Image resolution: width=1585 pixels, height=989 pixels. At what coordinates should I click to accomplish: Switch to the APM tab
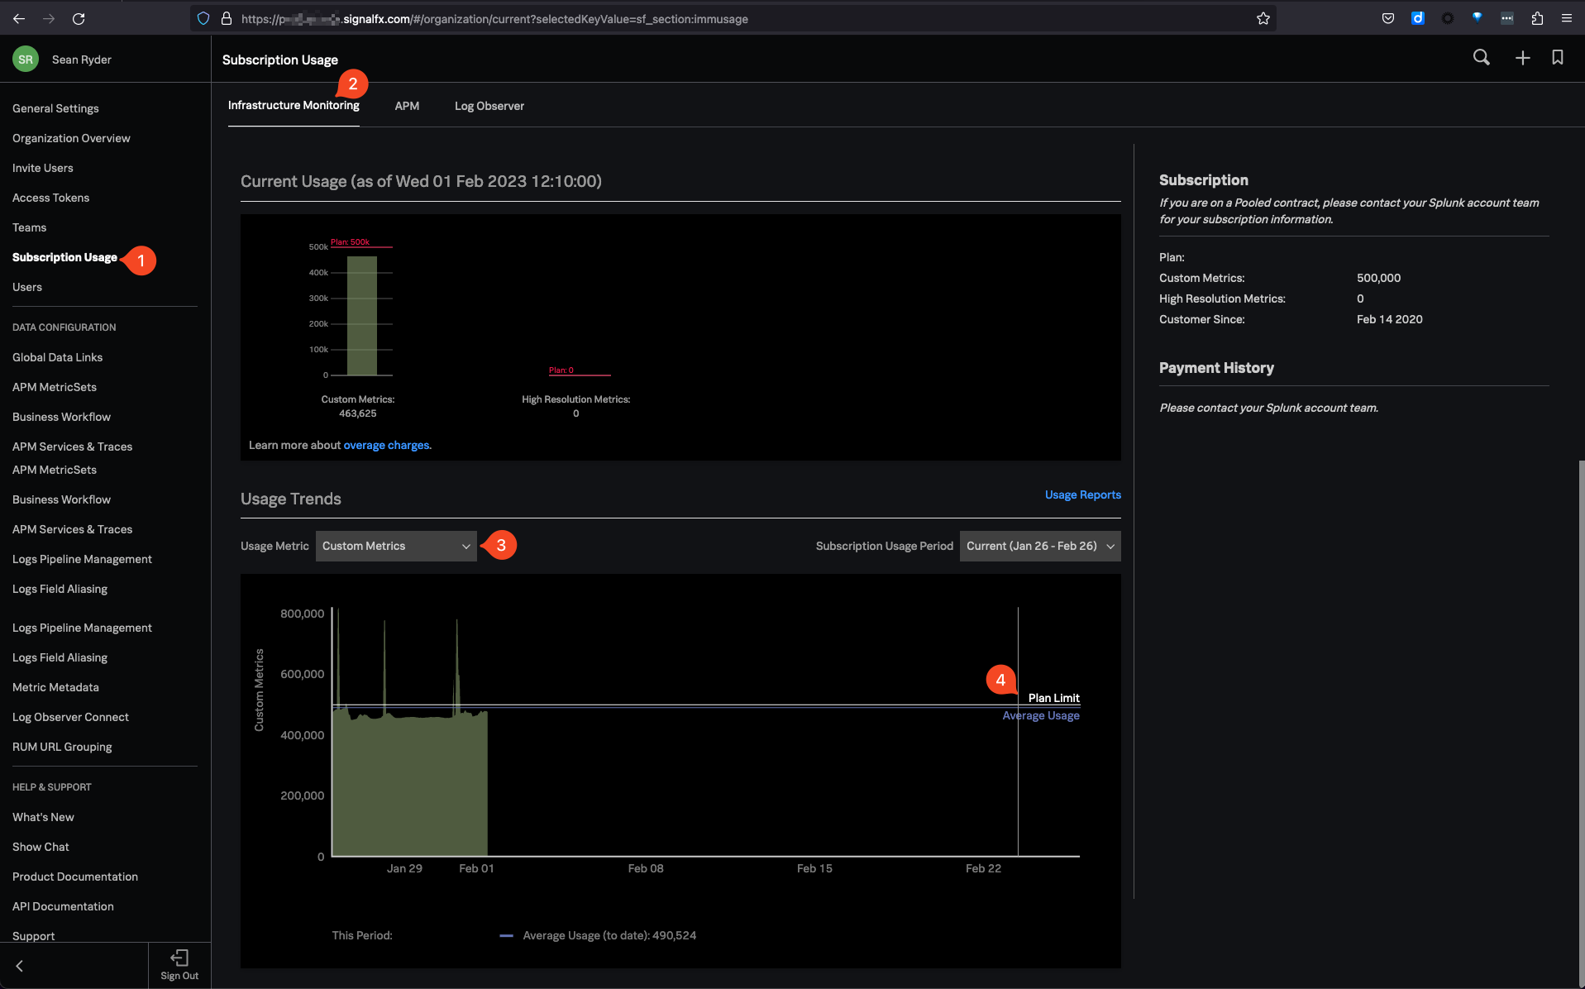[x=407, y=106]
